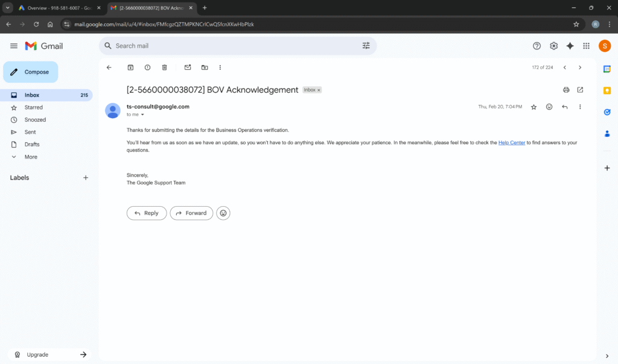Open the email in a new window

580,90
